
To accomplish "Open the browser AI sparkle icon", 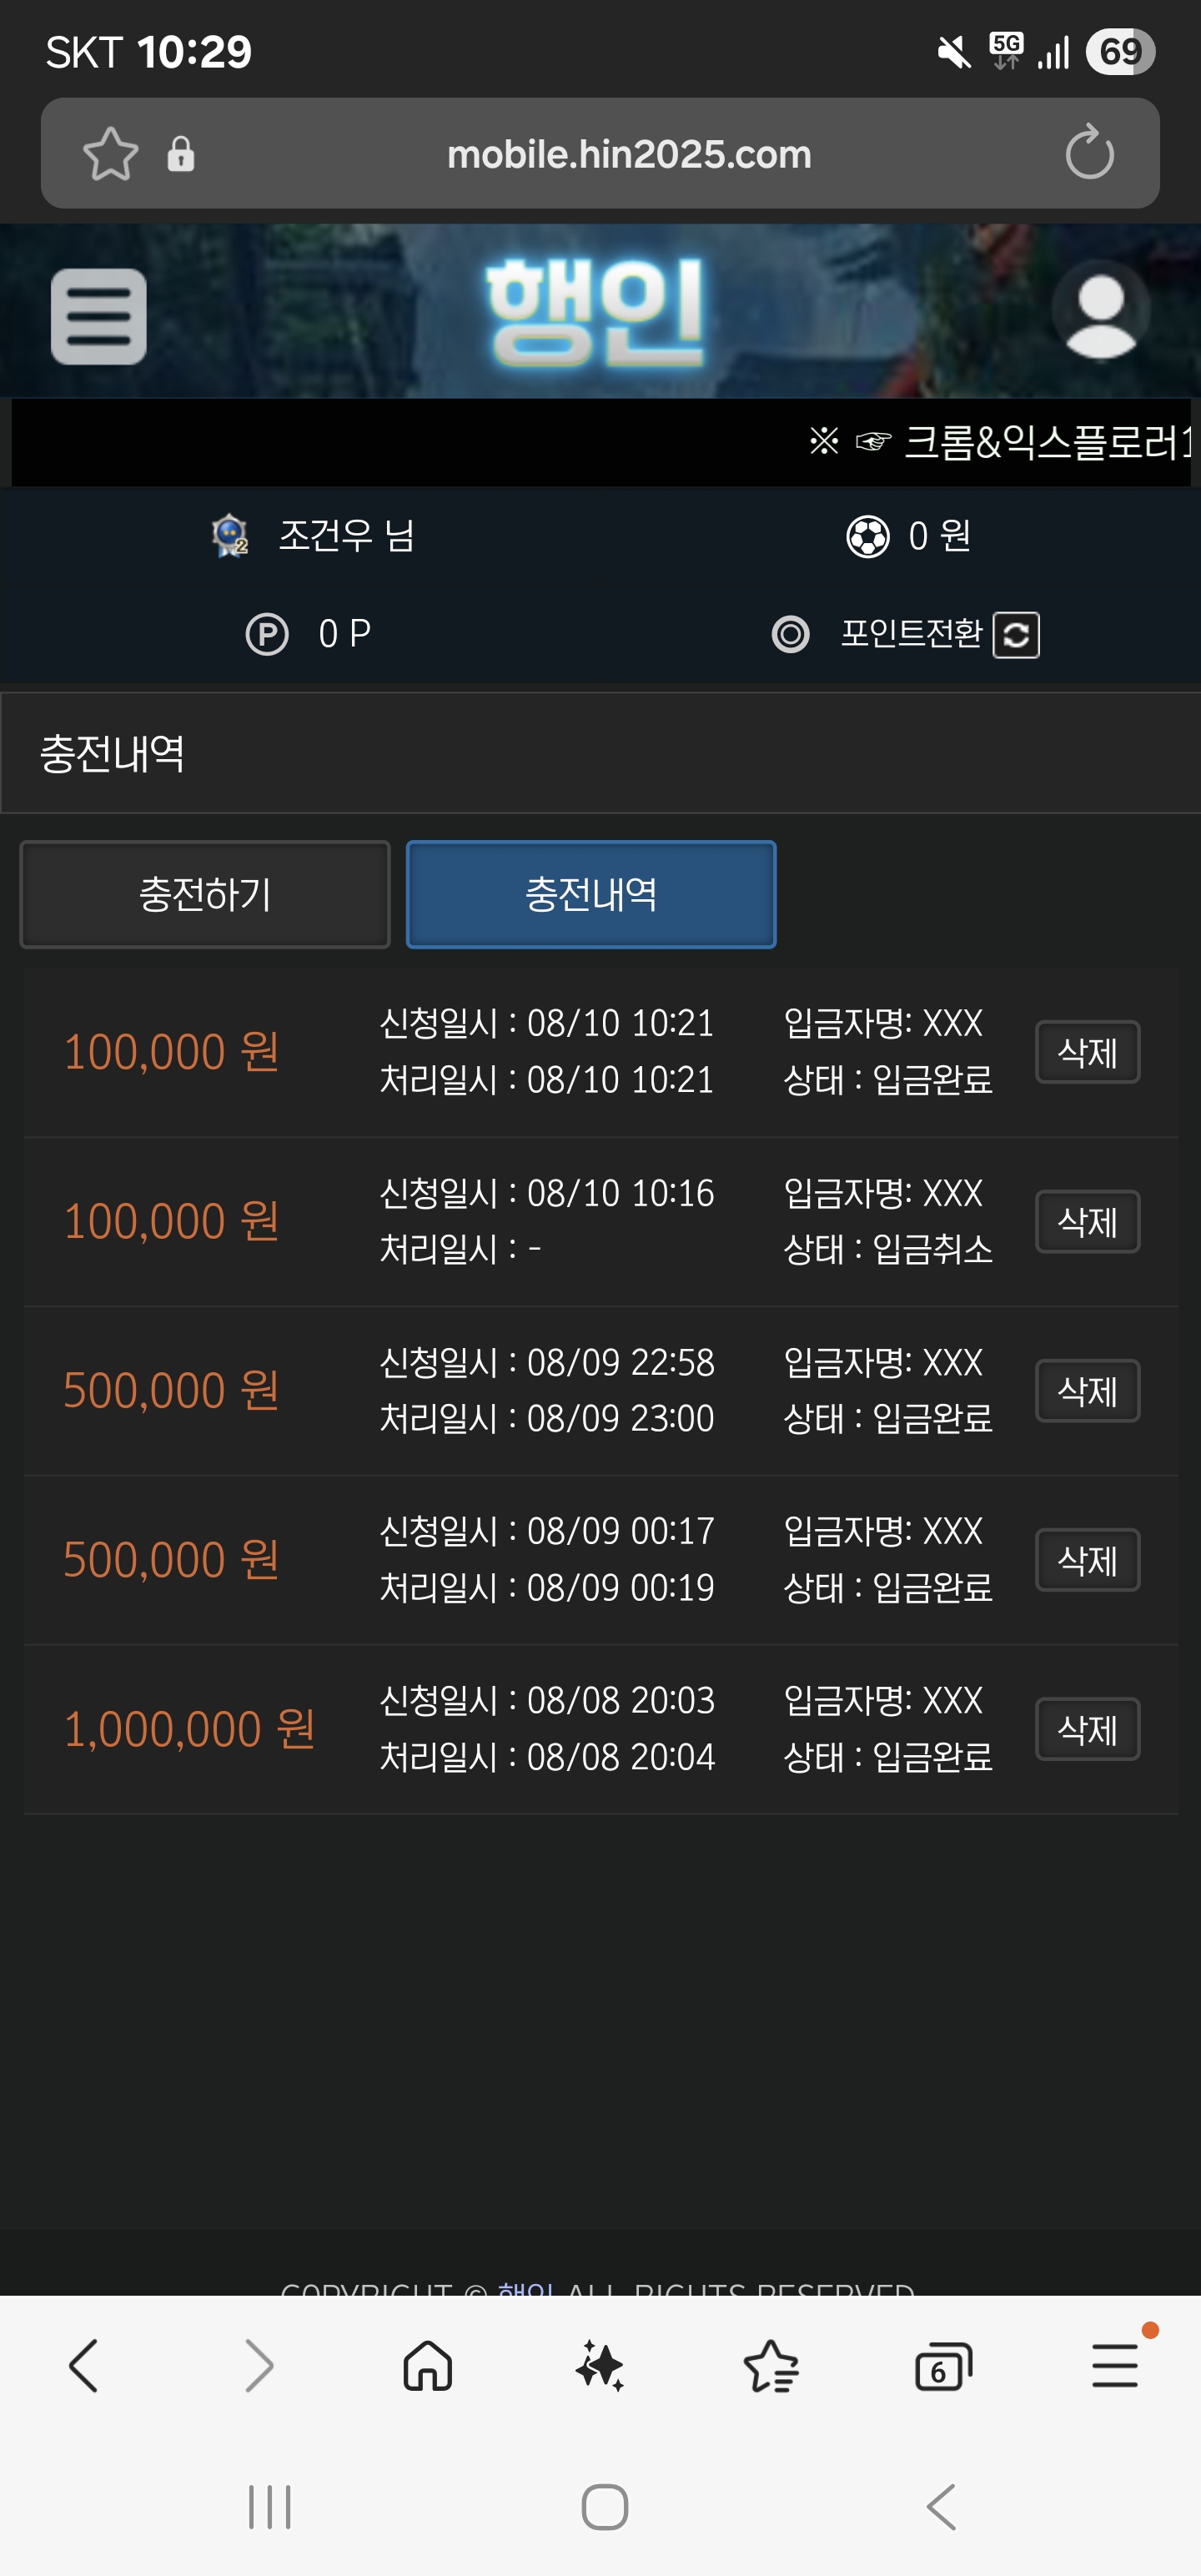I will [600, 2367].
